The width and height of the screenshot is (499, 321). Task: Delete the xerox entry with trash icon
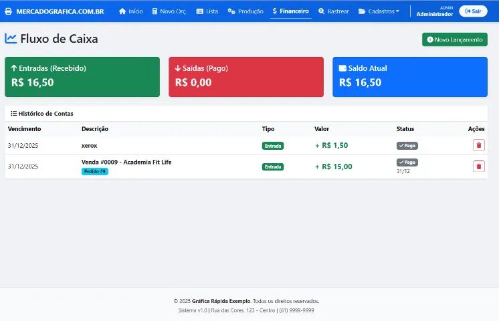(478, 145)
